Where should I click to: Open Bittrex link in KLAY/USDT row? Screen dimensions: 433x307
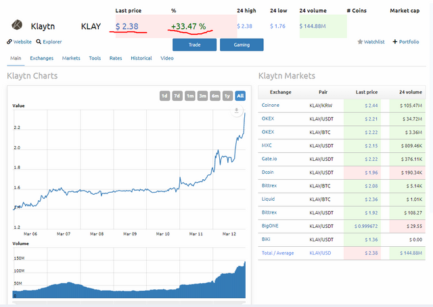(269, 212)
